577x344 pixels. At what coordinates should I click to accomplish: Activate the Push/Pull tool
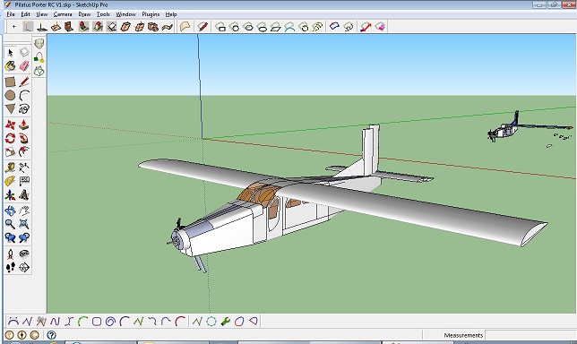point(24,125)
